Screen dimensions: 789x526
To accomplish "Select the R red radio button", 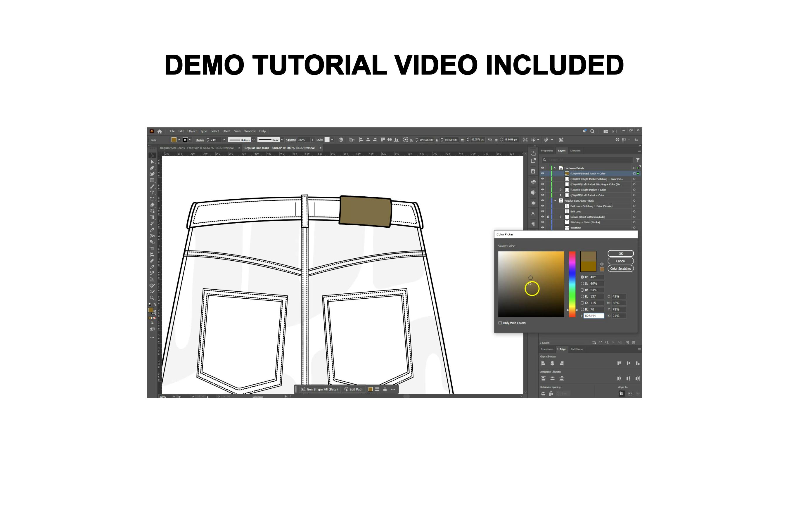I will [582, 297].
